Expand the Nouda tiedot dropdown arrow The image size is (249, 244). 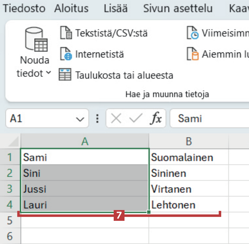pyautogui.click(x=48, y=74)
